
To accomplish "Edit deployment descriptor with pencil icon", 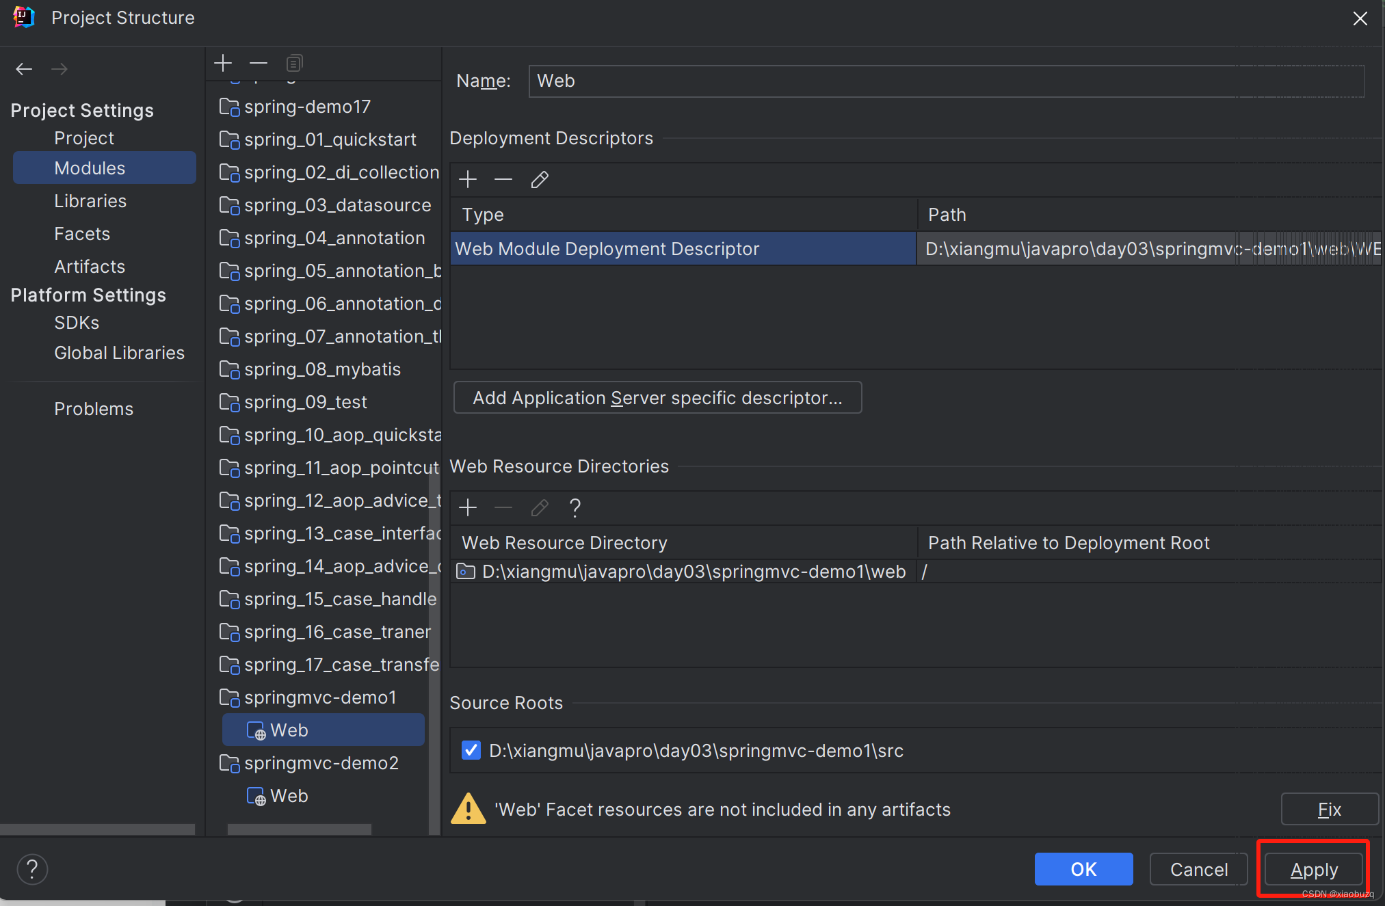I will [x=540, y=180].
